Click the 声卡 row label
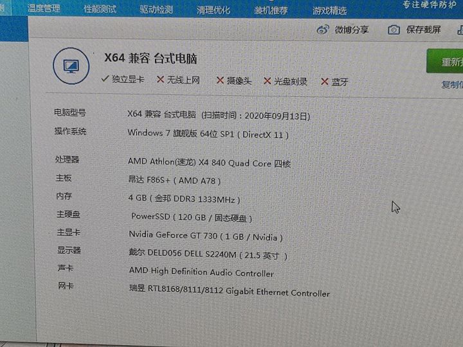The width and height of the screenshot is (463, 347). coord(66,268)
